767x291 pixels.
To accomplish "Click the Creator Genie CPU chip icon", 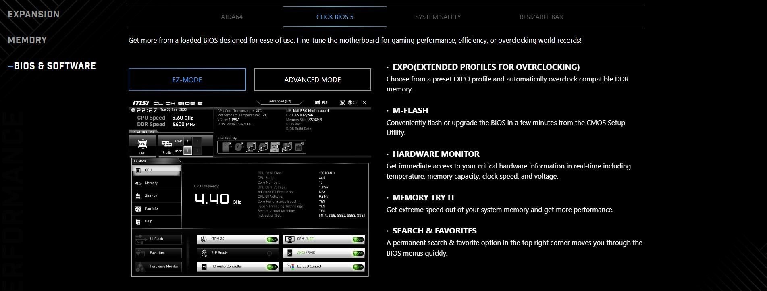I will 142,144.
